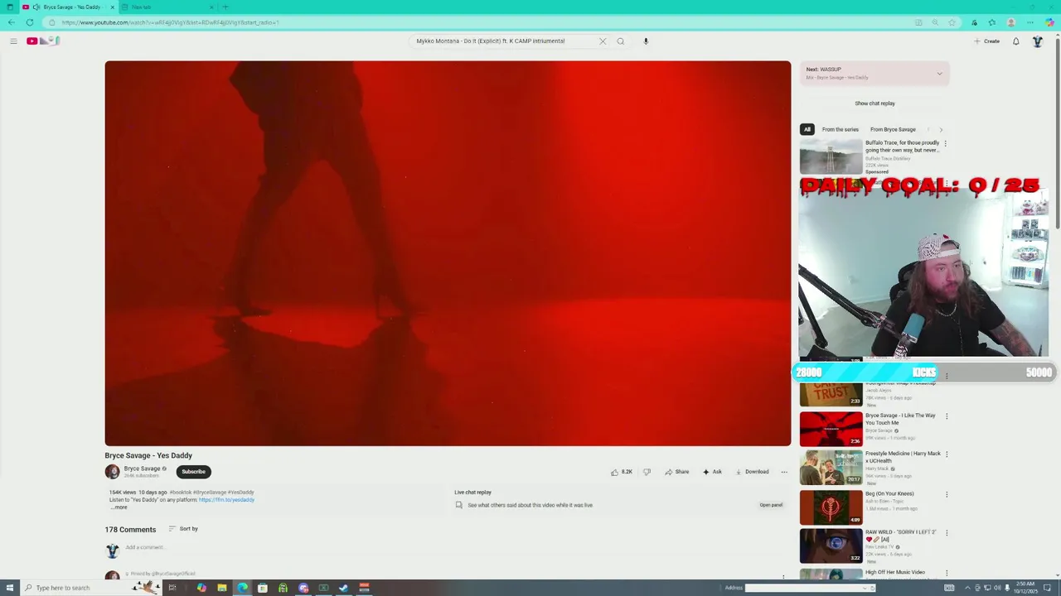This screenshot has width=1061, height=596.
Task: Open the Bryce Savage channel name link
Action: tap(142, 469)
